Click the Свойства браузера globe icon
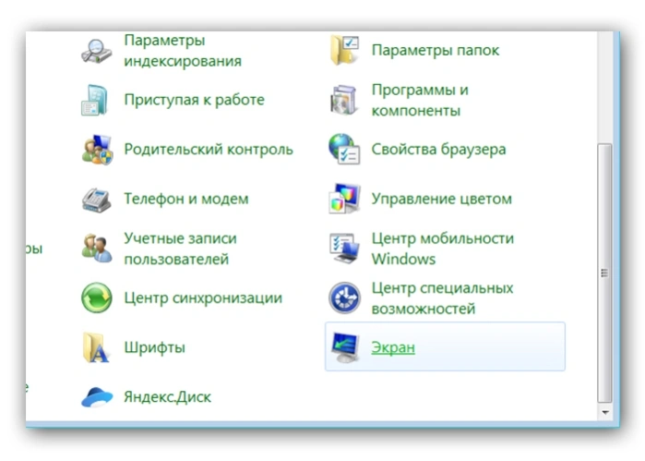 (344, 149)
